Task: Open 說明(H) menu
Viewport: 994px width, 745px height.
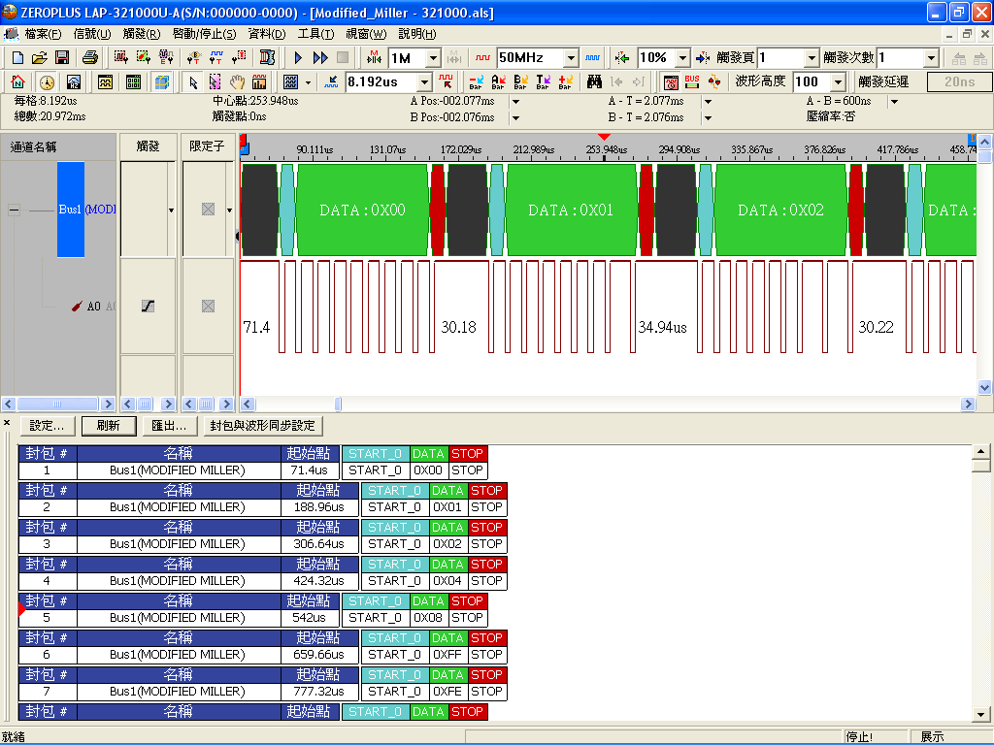Action: pos(417,34)
